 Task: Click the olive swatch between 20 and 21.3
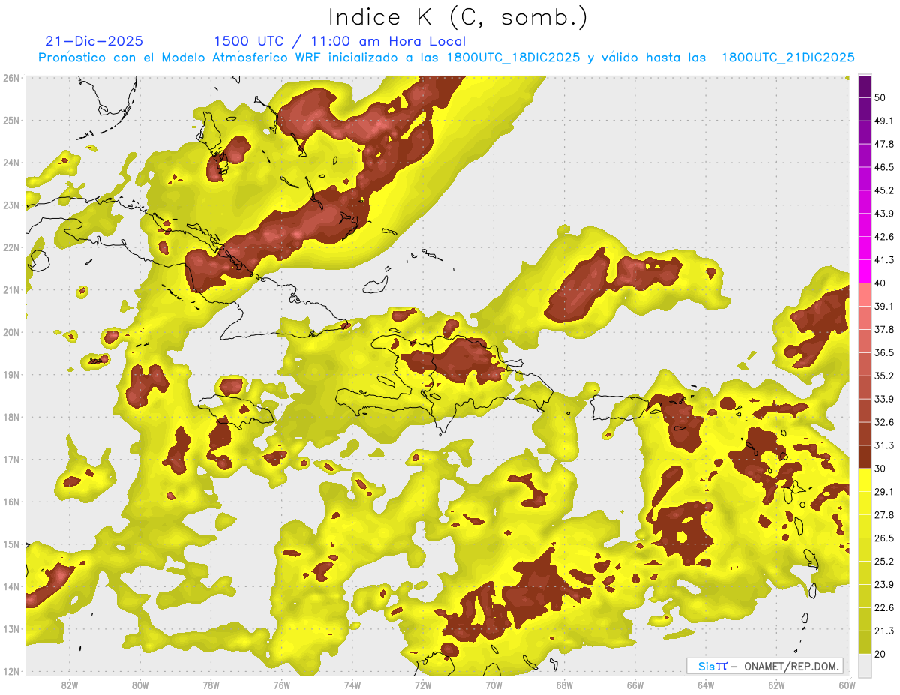pos(865,642)
